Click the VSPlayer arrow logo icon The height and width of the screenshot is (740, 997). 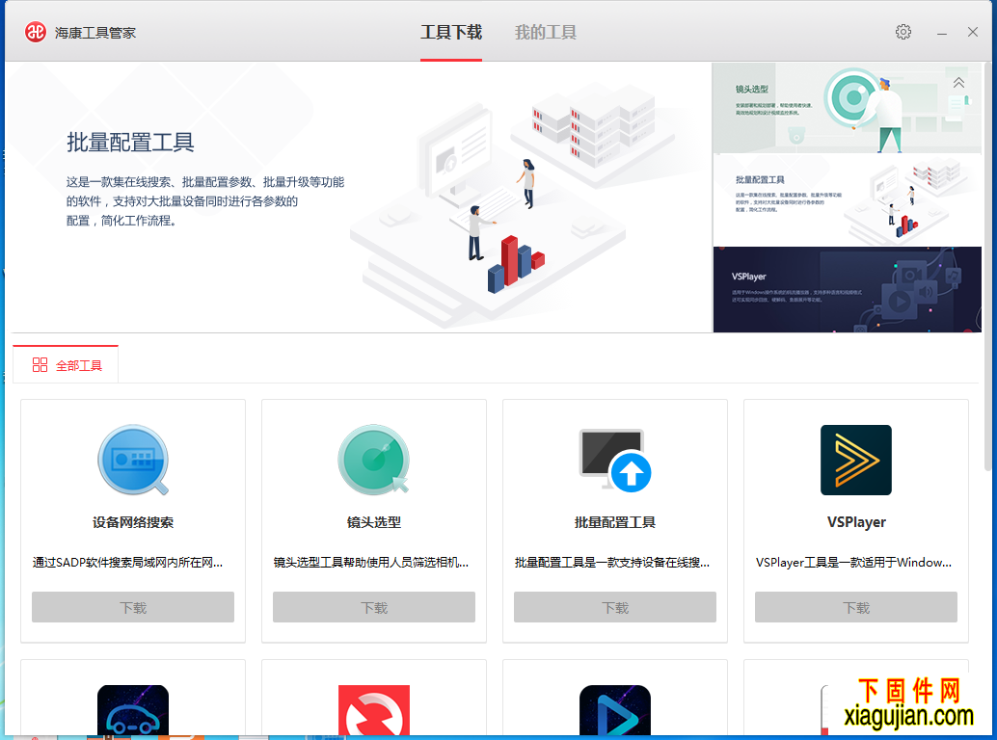coord(856,460)
